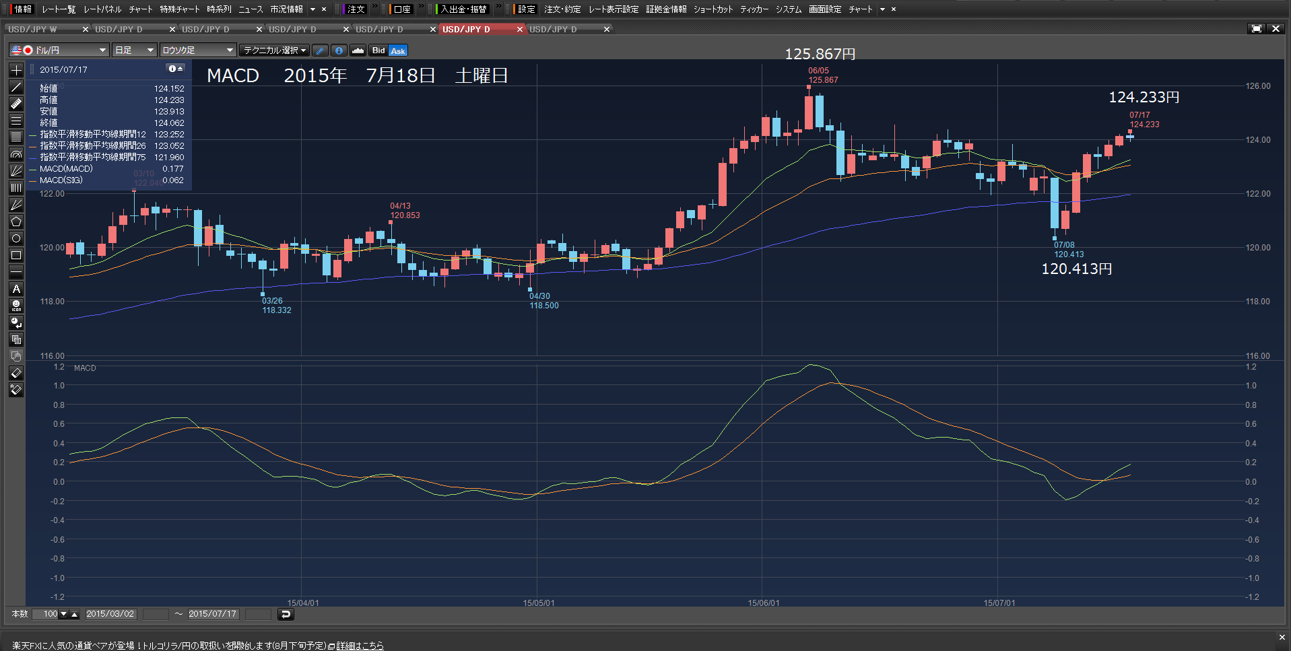Image resolution: width=1291 pixels, height=651 pixels.
Task: Click the 設定 settings button
Action: click(525, 9)
